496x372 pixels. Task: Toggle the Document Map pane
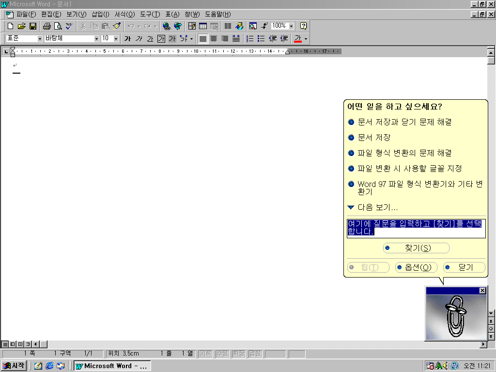tap(253, 26)
